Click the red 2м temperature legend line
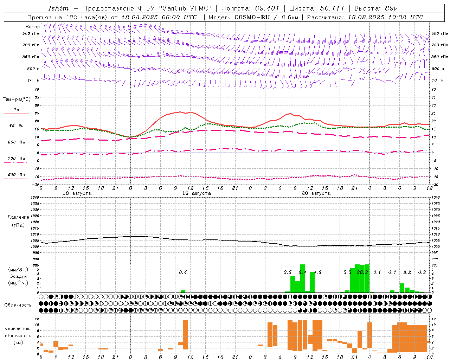The width and height of the screenshot is (450, 360). click(x=16, y=114)
